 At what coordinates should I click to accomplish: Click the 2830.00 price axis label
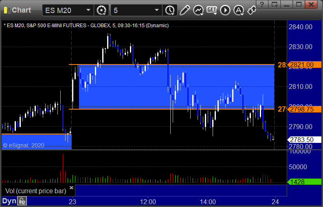(x=301, y=47)
